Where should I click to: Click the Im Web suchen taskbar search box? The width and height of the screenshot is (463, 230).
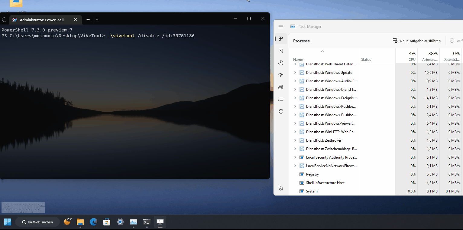point(37,222)
